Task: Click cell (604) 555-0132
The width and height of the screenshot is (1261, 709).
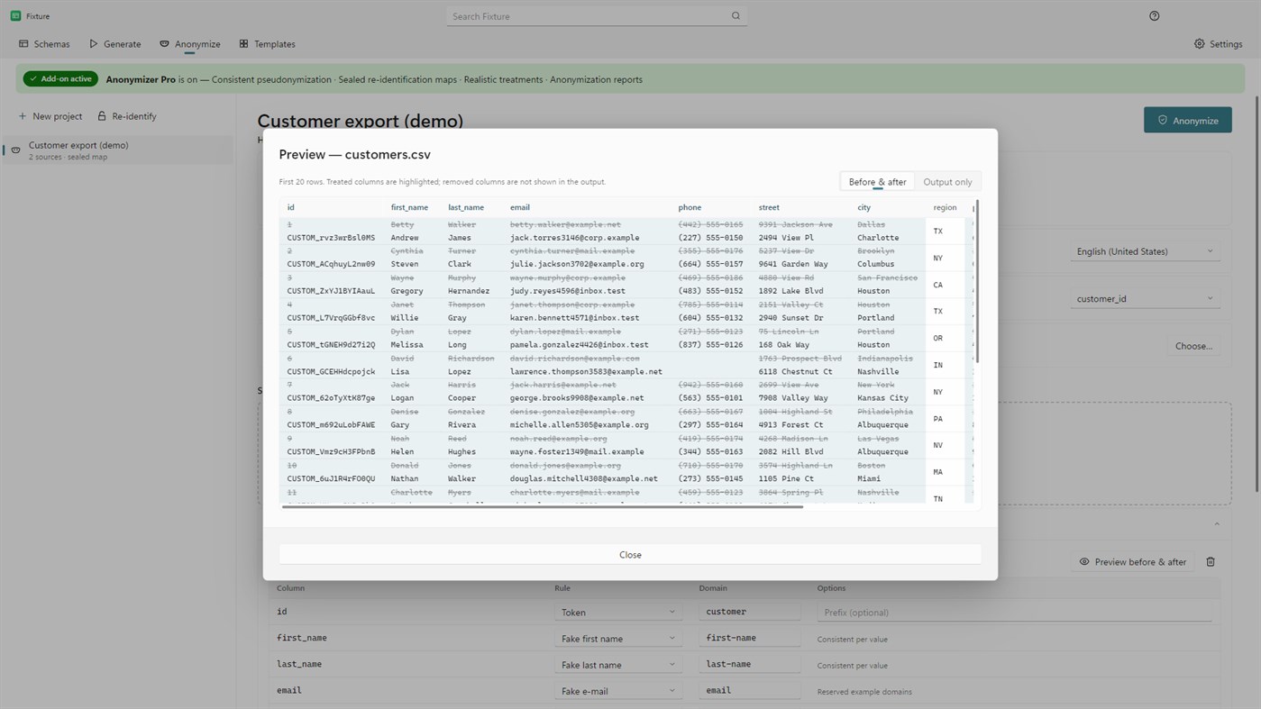Action: tap(710, 318)
